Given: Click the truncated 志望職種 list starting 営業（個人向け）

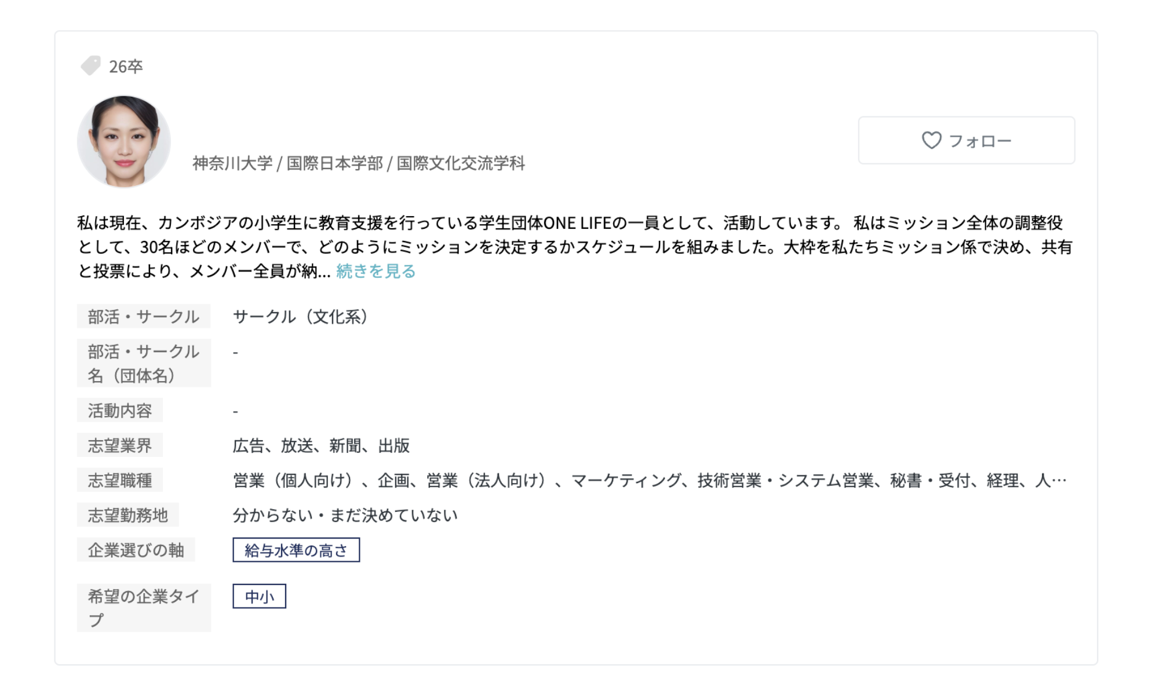Looking at the screenshot, I should pyautogui.click(x=649, y=480).
